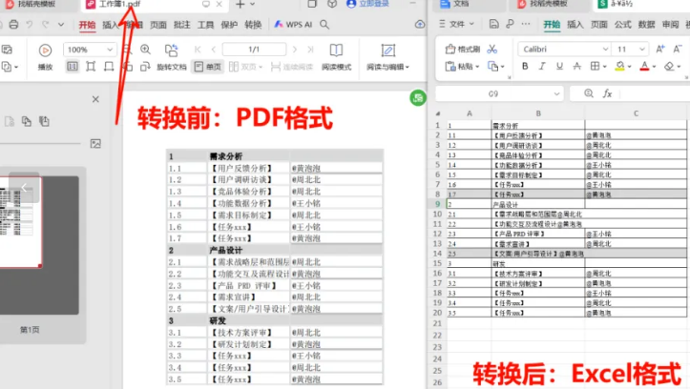Click the zoom in magnifier icon
This screenshot has width=690, height=389.
pos(145,49)
